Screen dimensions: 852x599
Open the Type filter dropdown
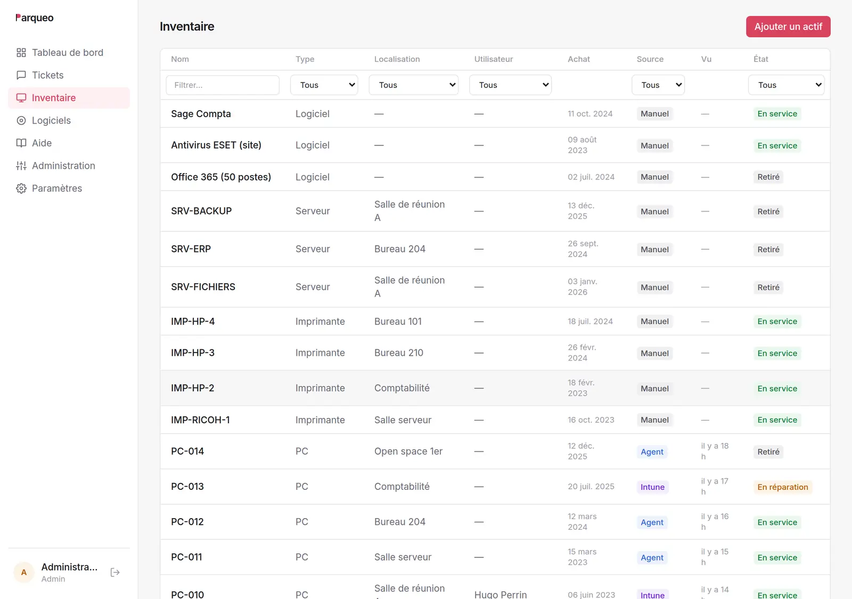(x=324, y=85)
